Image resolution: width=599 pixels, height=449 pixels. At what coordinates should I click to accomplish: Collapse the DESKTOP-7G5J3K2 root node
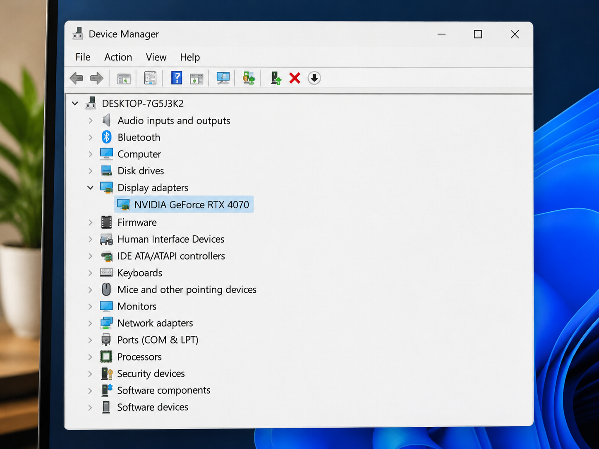pos(75,103)
